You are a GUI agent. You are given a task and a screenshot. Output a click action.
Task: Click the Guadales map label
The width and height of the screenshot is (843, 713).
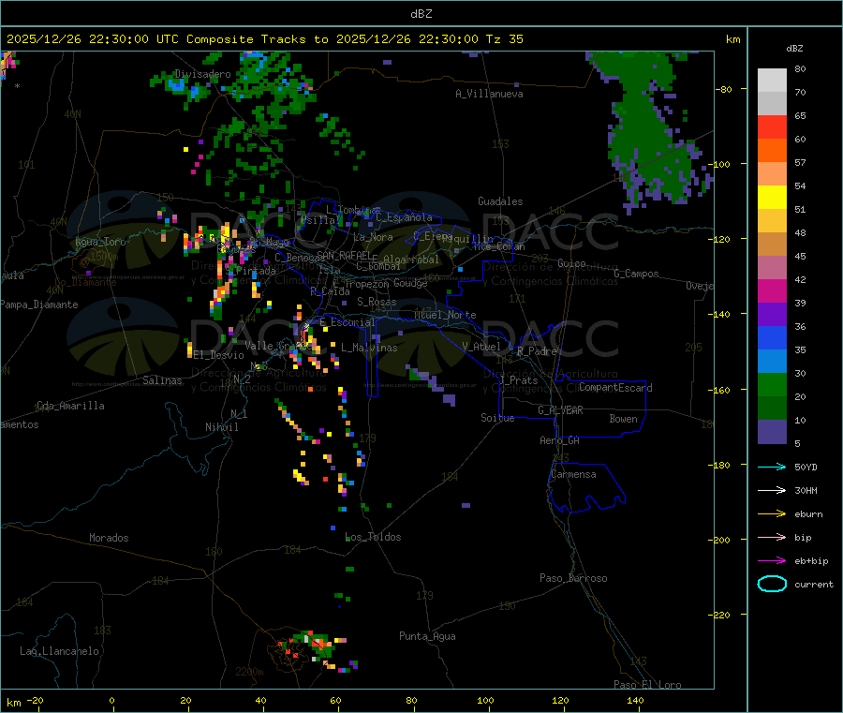(x=500, y=201)
